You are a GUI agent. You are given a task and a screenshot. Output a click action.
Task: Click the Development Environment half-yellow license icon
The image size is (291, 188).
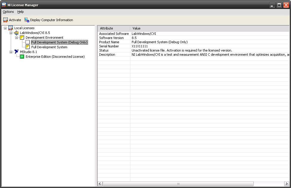(22, 38)
